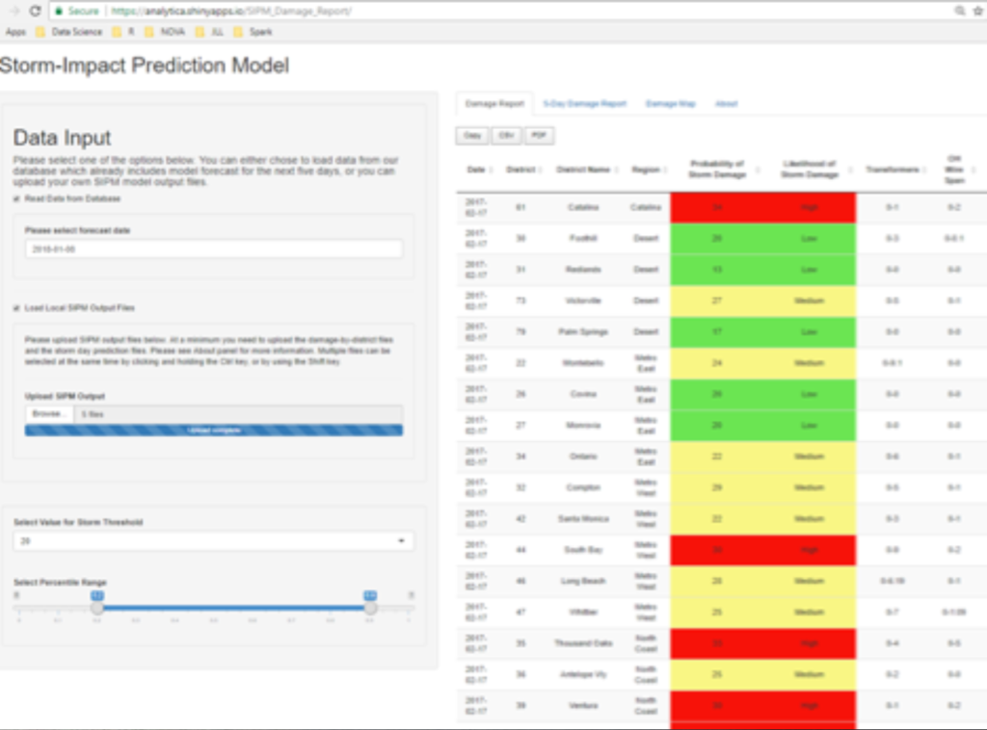
Task: Open the Storm Threshold value dropdown
Action: coord(214,541)
